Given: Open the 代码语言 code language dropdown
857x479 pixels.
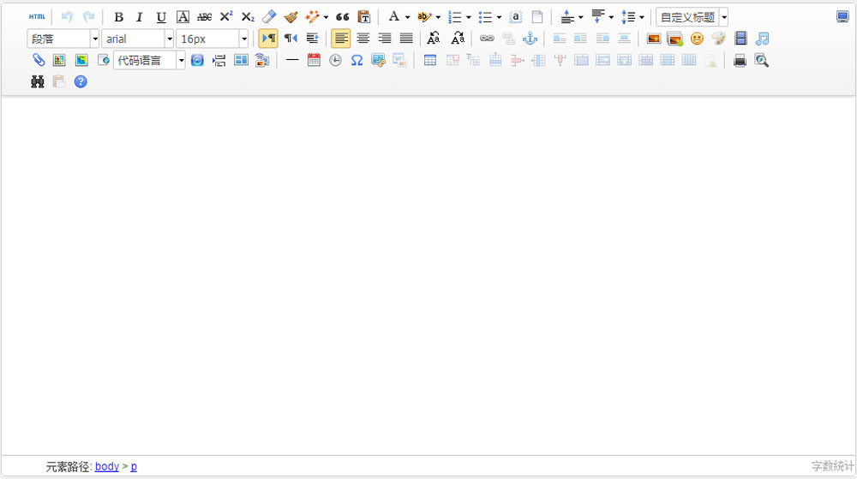Looking at the screenshot, I should coord(181,60).
